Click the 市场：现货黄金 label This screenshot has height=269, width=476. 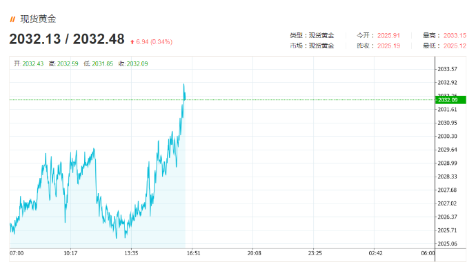(312, 46)
